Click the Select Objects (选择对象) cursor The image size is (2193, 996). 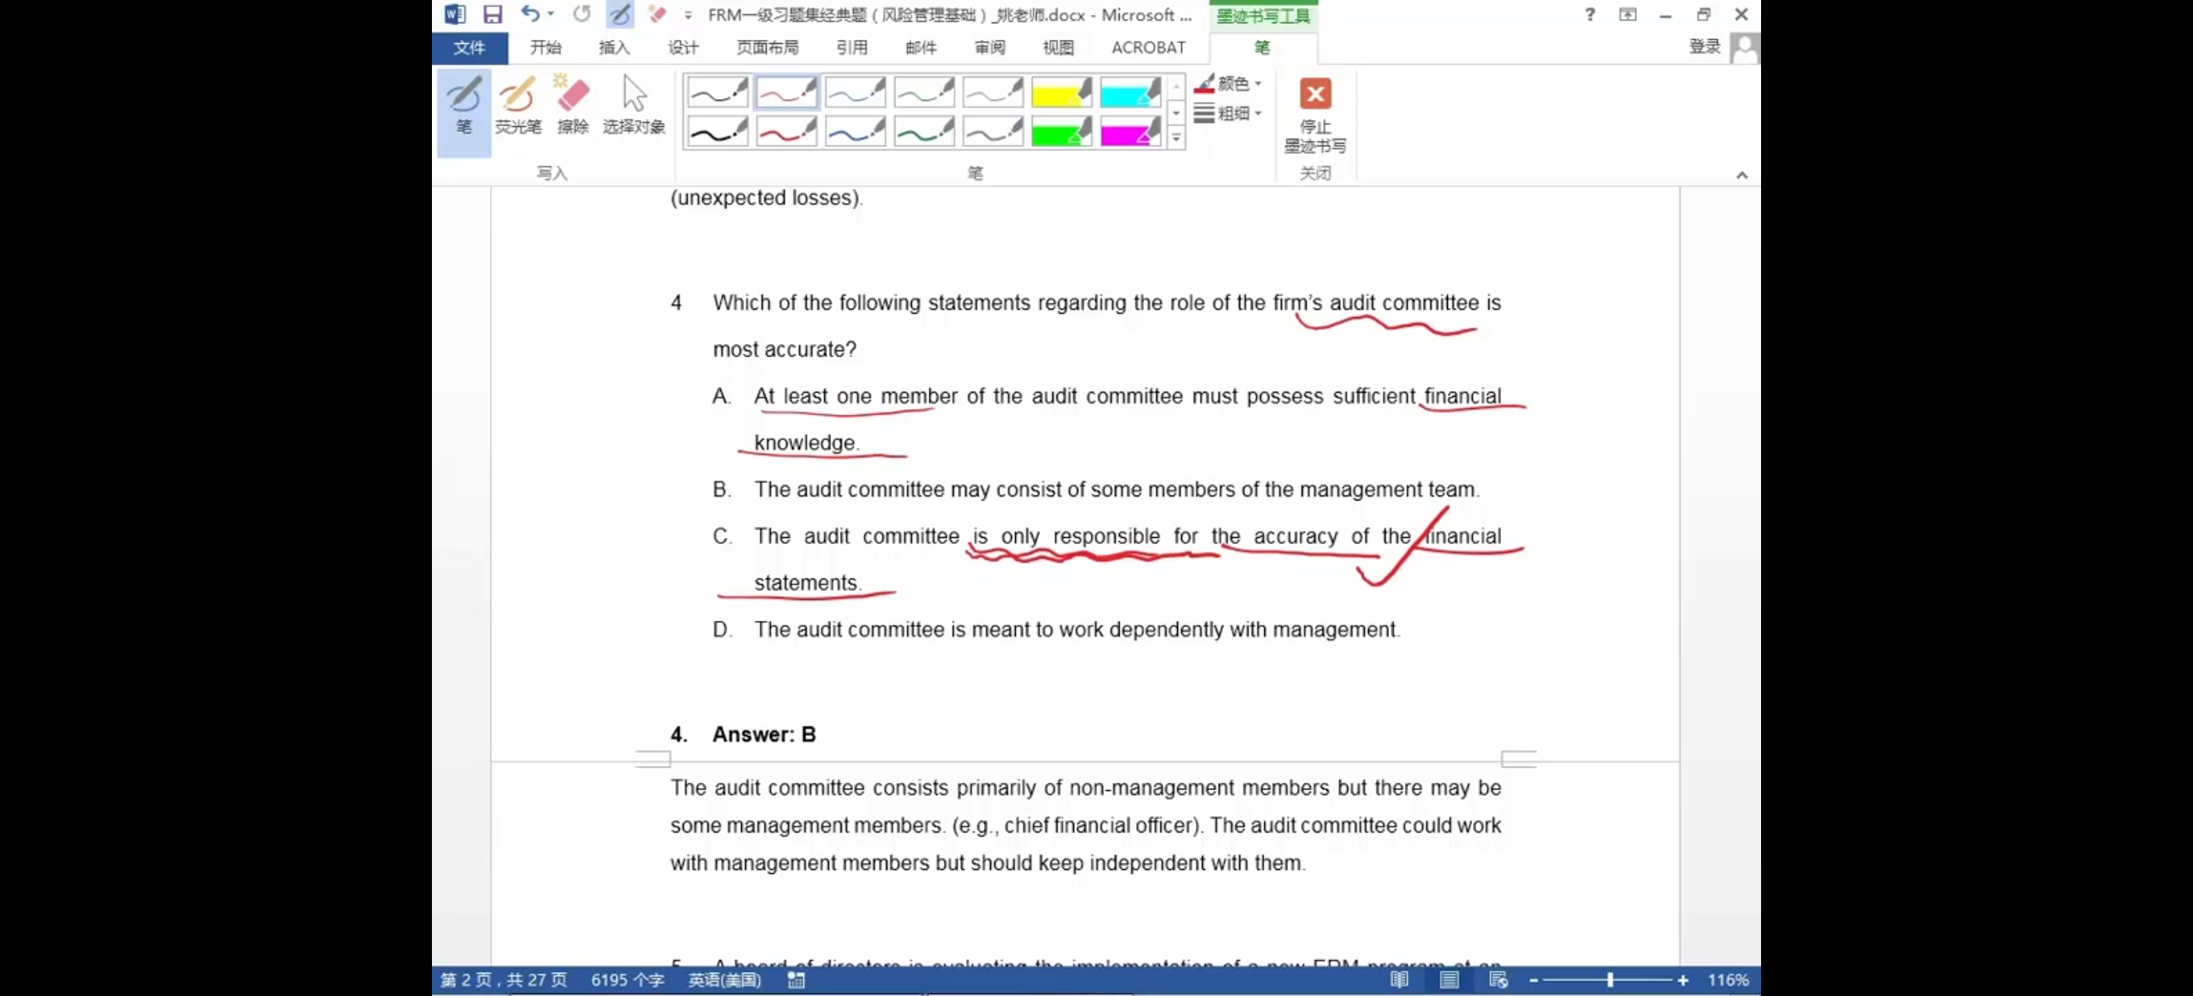633,105
